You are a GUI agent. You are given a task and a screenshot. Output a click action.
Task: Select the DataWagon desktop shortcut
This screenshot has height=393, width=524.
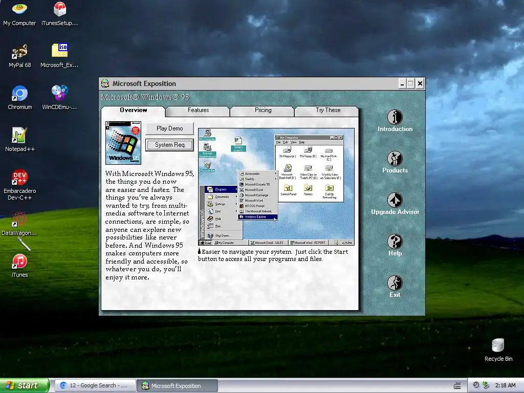click(x=19, y=224)
